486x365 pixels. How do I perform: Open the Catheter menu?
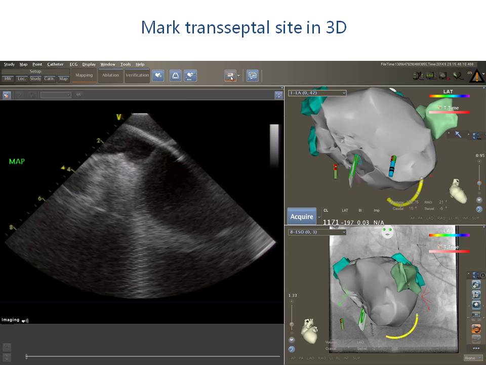click(55, 64)
